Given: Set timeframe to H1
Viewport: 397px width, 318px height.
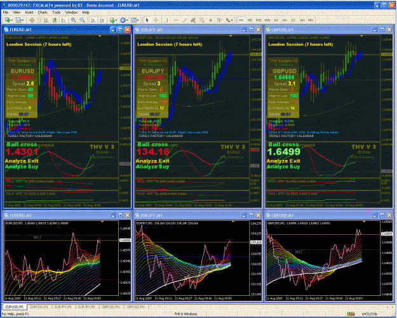Looking at the screenshot, I should point(276,20).
